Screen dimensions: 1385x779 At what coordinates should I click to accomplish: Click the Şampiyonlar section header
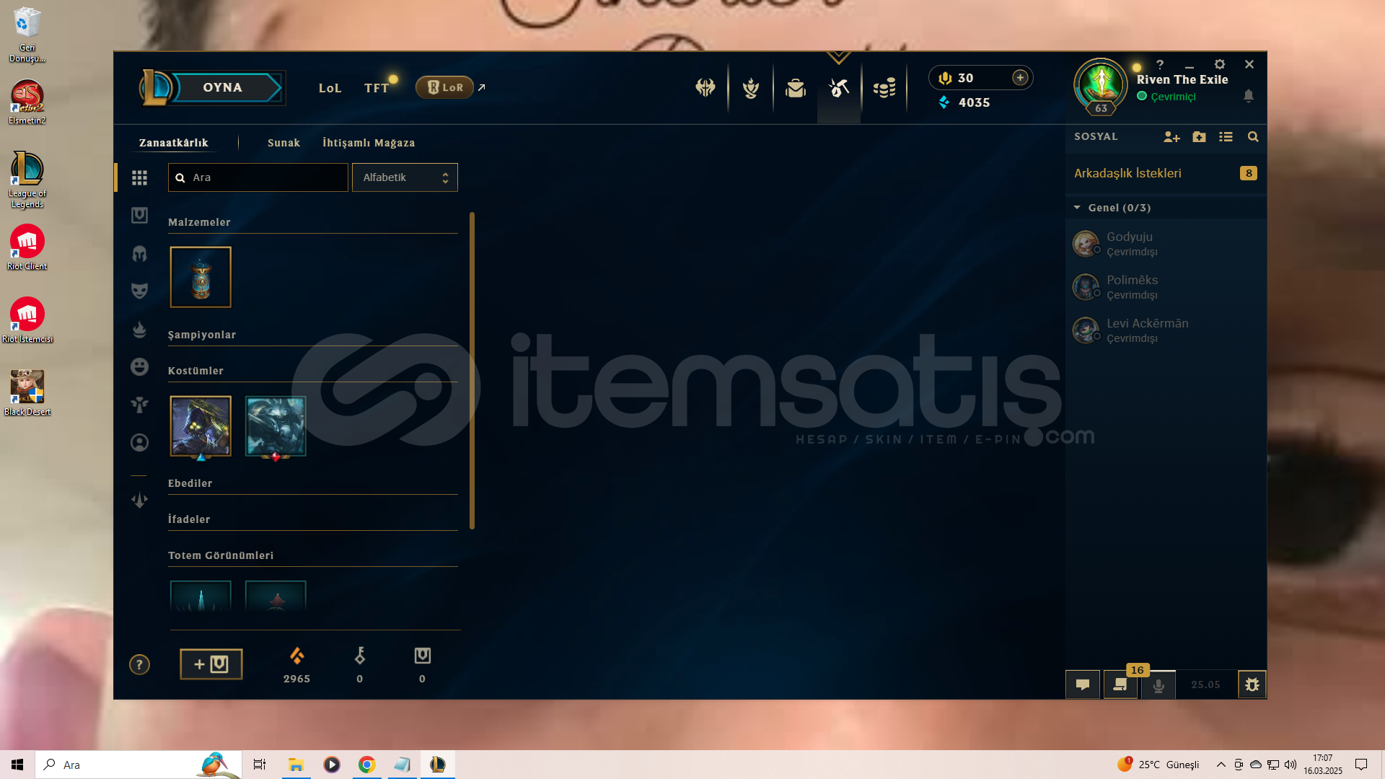[x=202, y=335]
